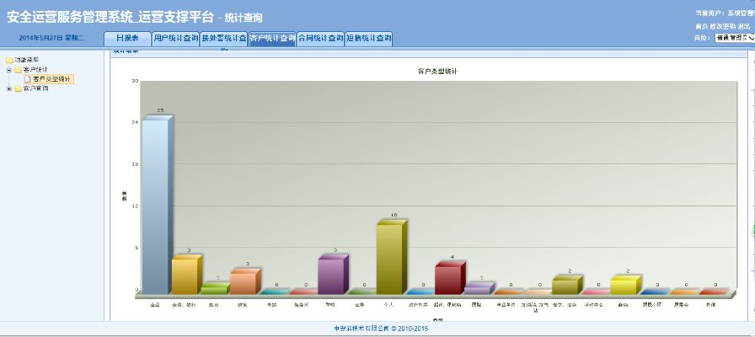Click the 客户查询 folder icon
This screenshot has width=755, height=337.
[18, 88]
